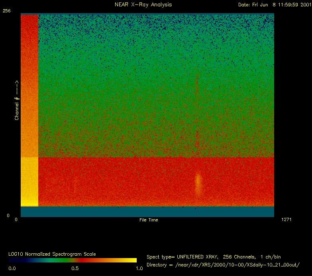Click the yellow block at spectrogram's lower left
312x276 pixels.
pyautogui.click(x=29, y=181)
